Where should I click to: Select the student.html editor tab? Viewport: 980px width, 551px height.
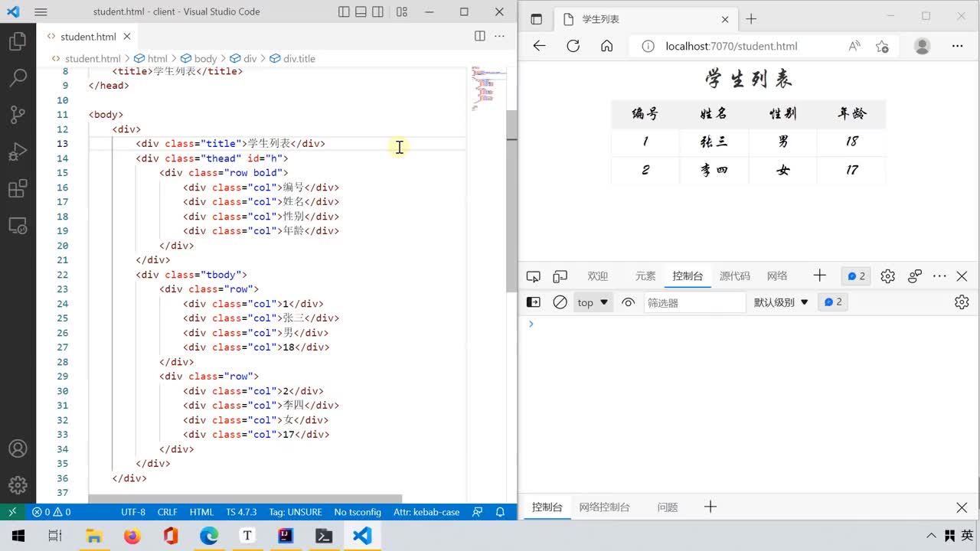pyautogui.click(x=89, y=36)
